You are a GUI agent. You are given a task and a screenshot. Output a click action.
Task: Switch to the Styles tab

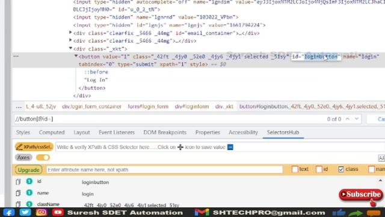click(x=23, y=133)
